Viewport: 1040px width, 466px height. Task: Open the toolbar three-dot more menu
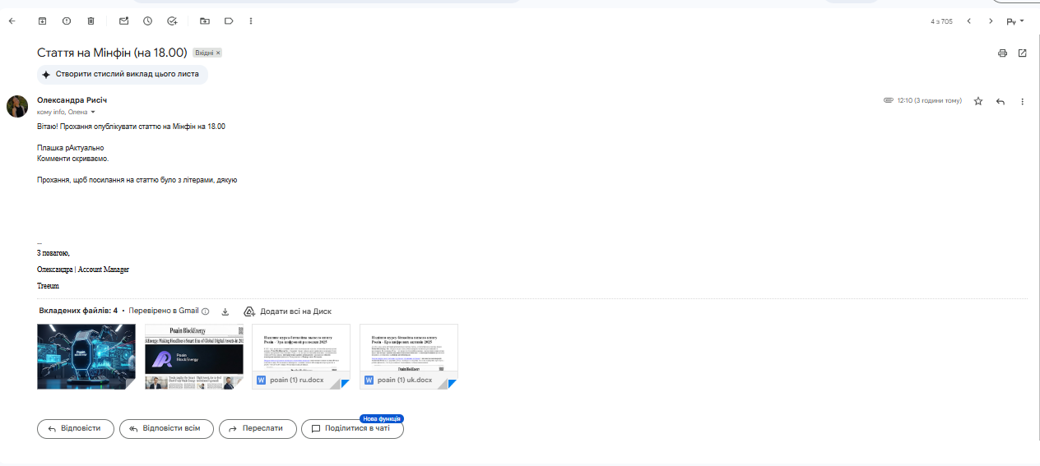(251, 21)
